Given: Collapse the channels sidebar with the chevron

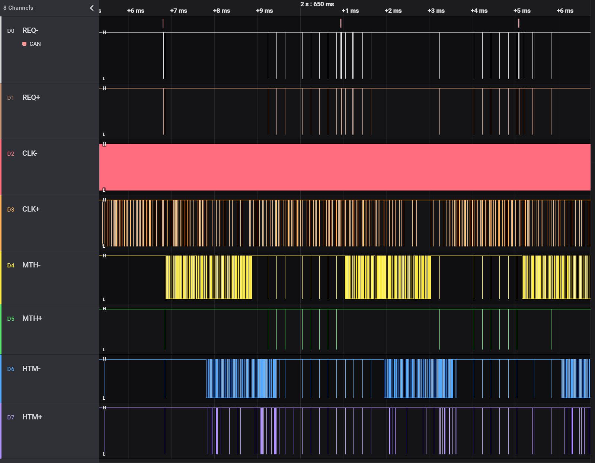Looking at the screenshot, I should point(92,8).
